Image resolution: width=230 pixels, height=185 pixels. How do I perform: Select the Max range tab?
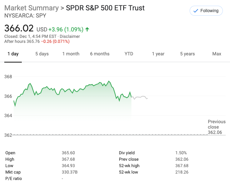(216, 54)
